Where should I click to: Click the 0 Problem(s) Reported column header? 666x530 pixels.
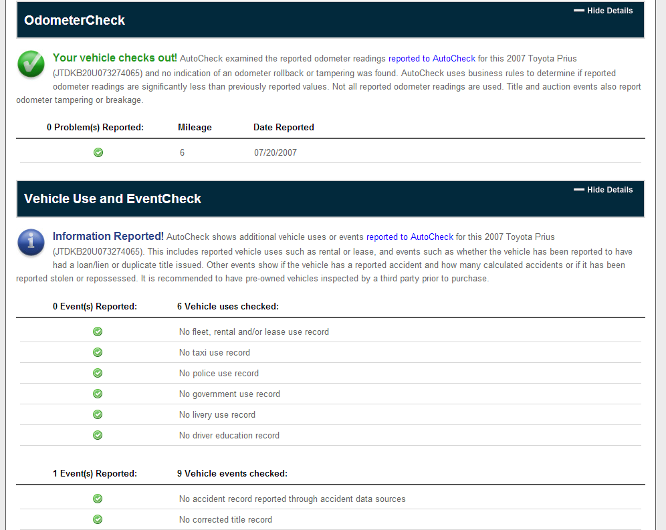[x=95, y=128]
